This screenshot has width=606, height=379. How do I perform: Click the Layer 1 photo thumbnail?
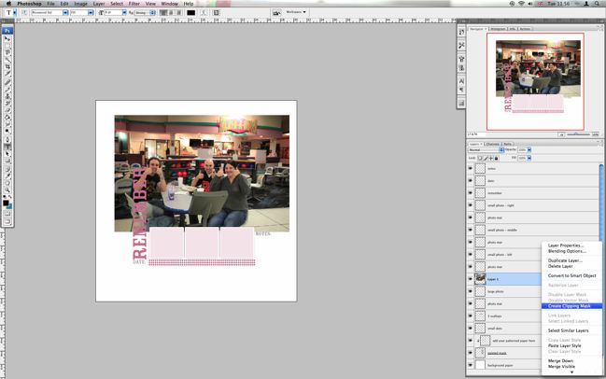point(480,279)
